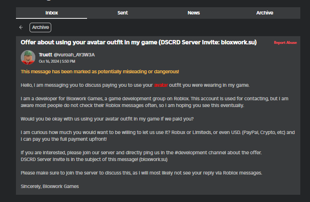Viewport: 310px width, 202px height.
Task: Open the Archive tab
Action: click(265, 13)
